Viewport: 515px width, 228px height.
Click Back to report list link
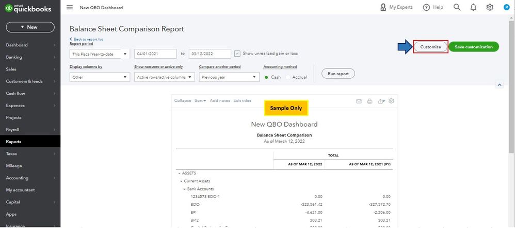(x=88, y=39)
